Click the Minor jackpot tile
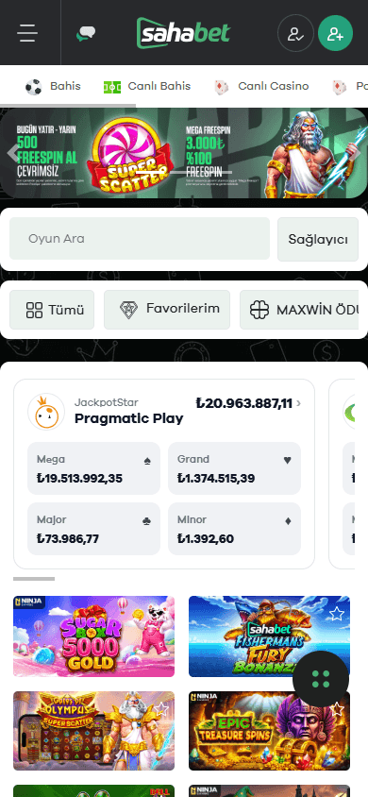The height and width of the screenshot is (797, 368). point(235,529)
